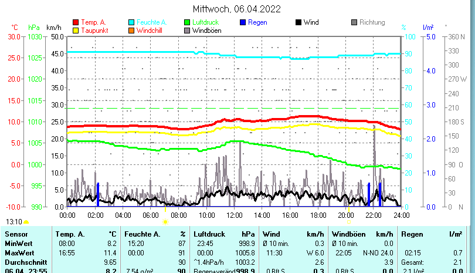Screen dimensions: 475x273
Task: Click the gray Windböen legend square
Action: pos(187,31)
